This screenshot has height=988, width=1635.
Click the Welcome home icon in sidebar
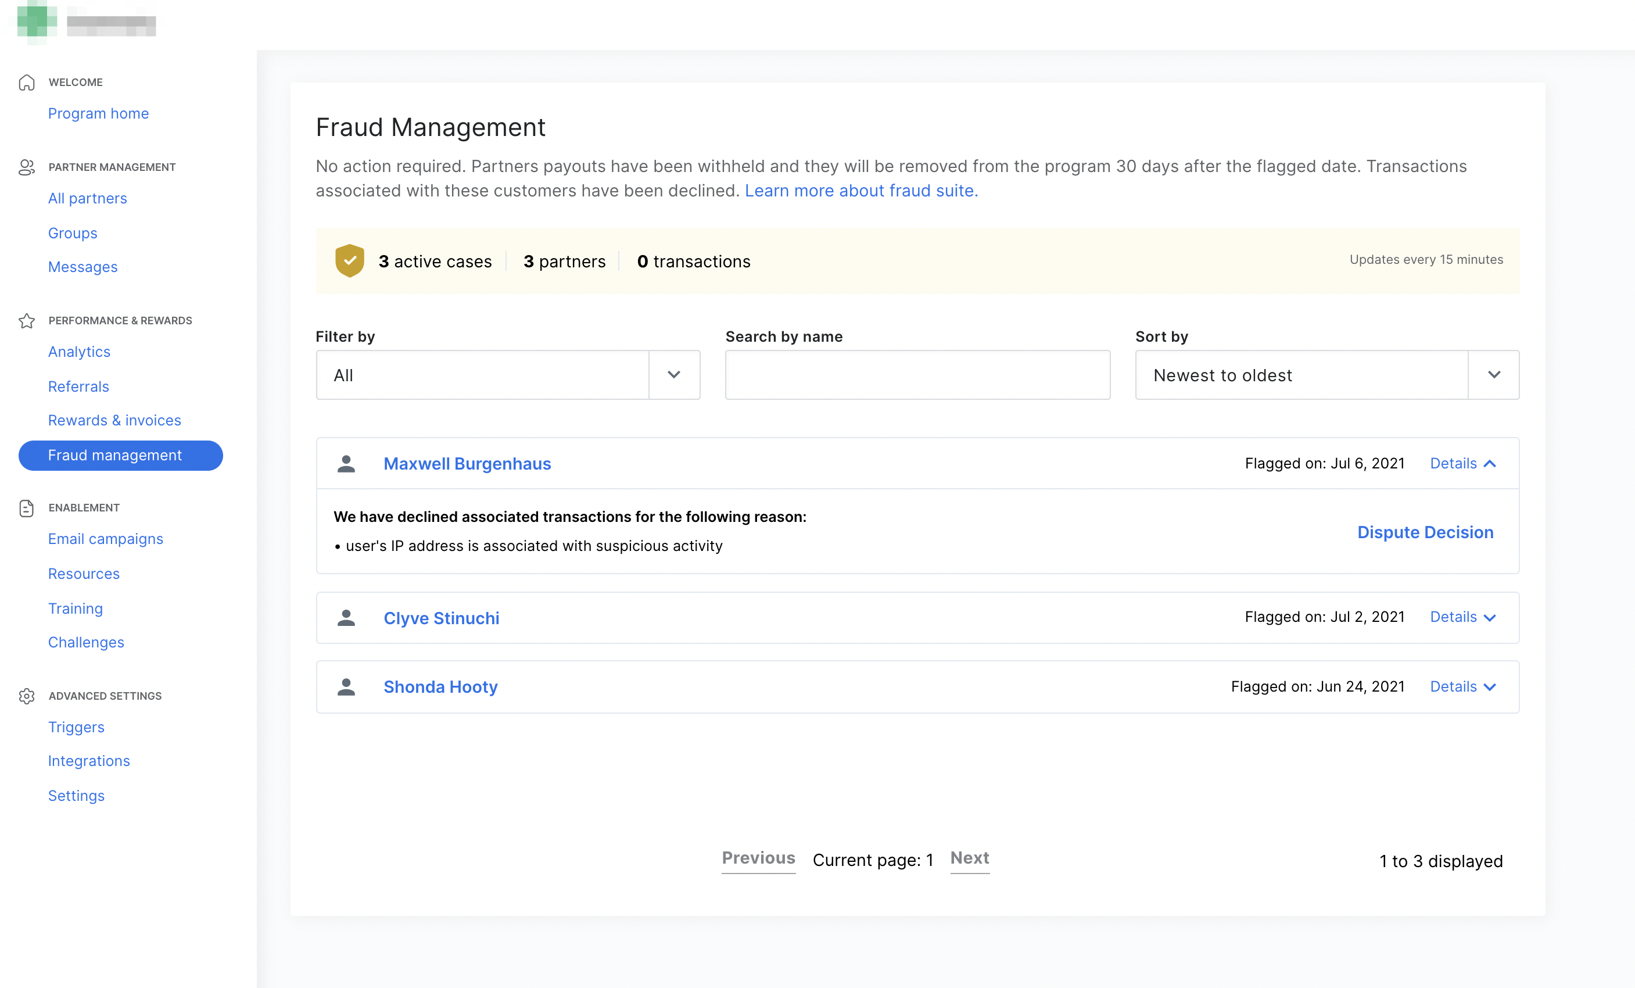27,83
